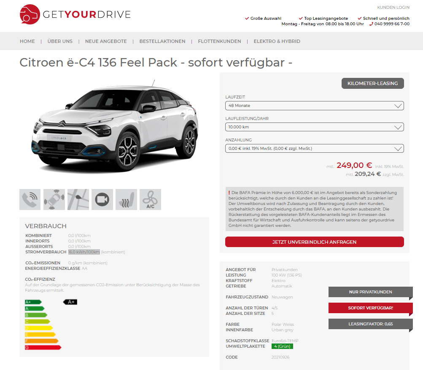Call the 040 9999 66 7-00 number
This screenshot has height=370, width=423.
coord(392,24)
